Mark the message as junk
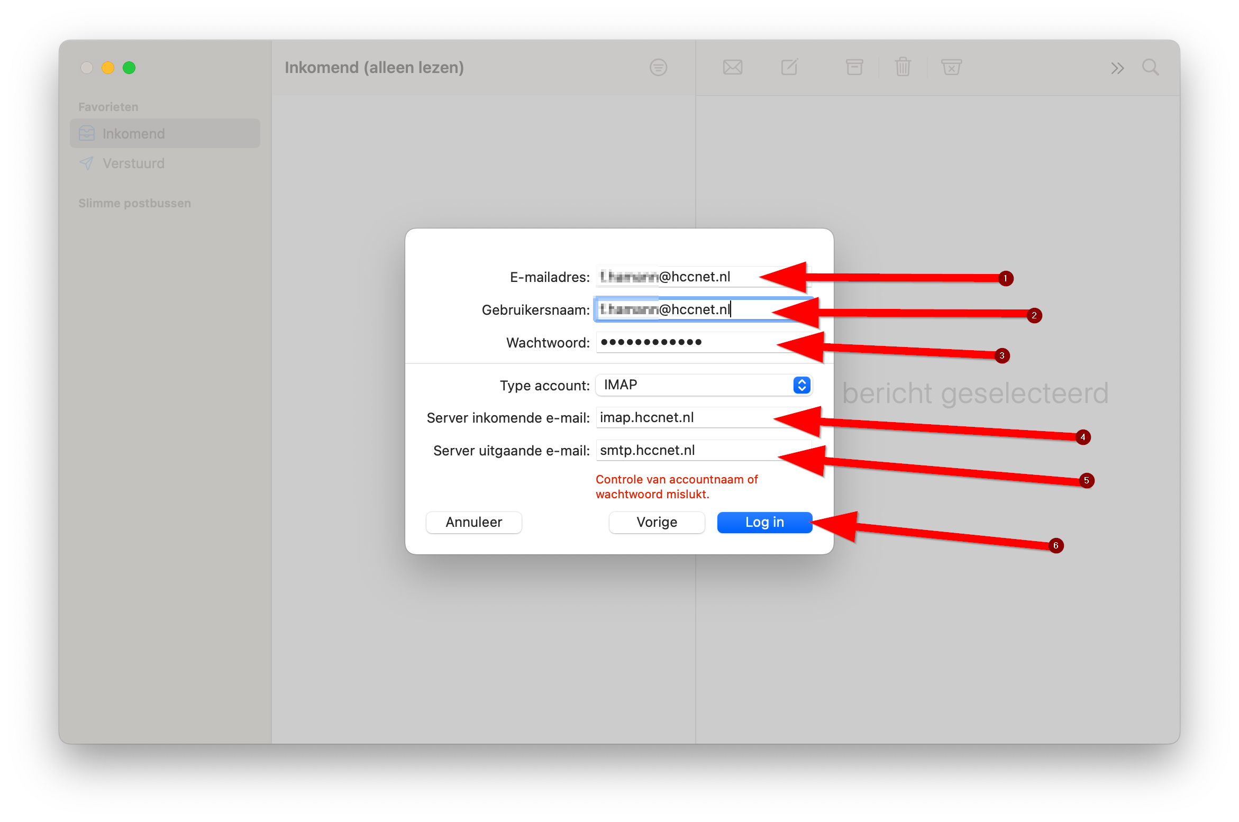 (951, 67)
